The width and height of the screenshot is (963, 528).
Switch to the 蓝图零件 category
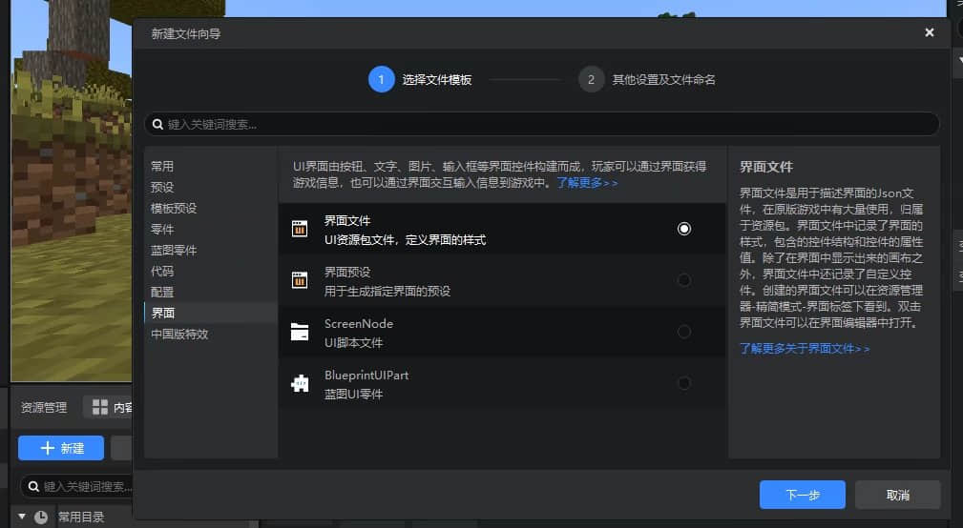pos(174,250)
